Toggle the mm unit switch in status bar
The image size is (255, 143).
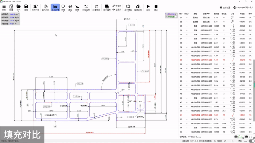(x=251, y=141)
